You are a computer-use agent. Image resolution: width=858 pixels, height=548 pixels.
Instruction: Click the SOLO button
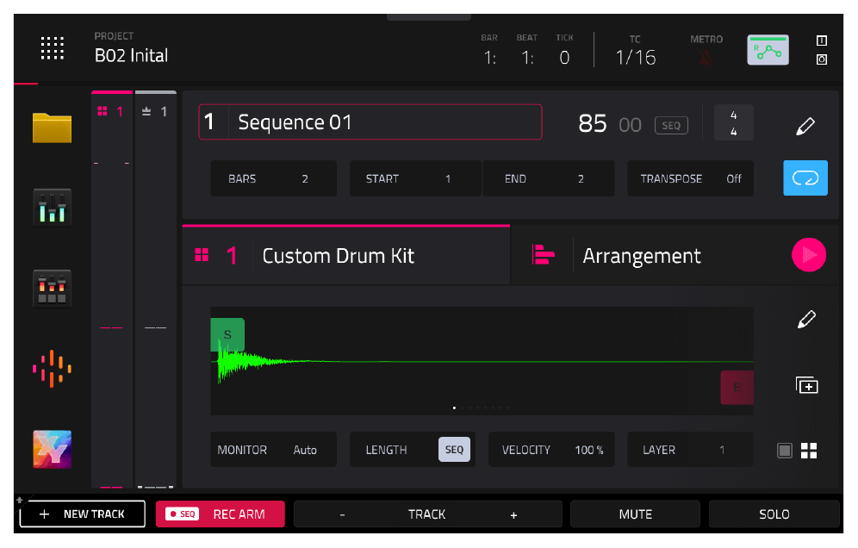pyautogui.click(x=774, y=514)
